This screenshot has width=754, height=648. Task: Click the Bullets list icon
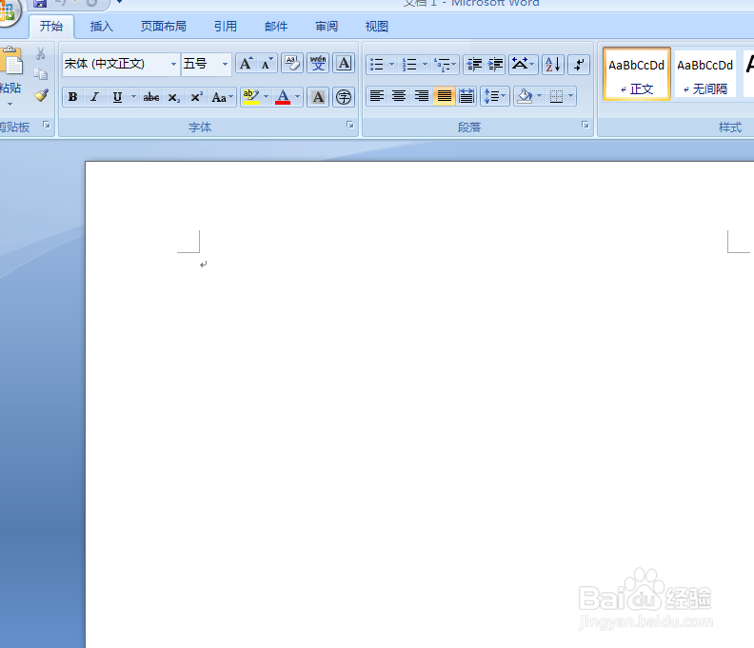tap(376, 64)
